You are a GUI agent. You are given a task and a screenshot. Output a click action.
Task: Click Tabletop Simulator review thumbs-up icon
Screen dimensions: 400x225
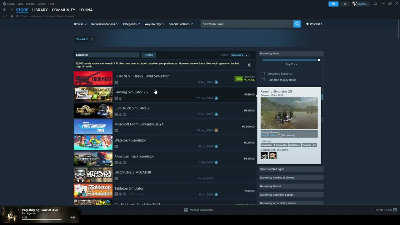click(216, 194)
